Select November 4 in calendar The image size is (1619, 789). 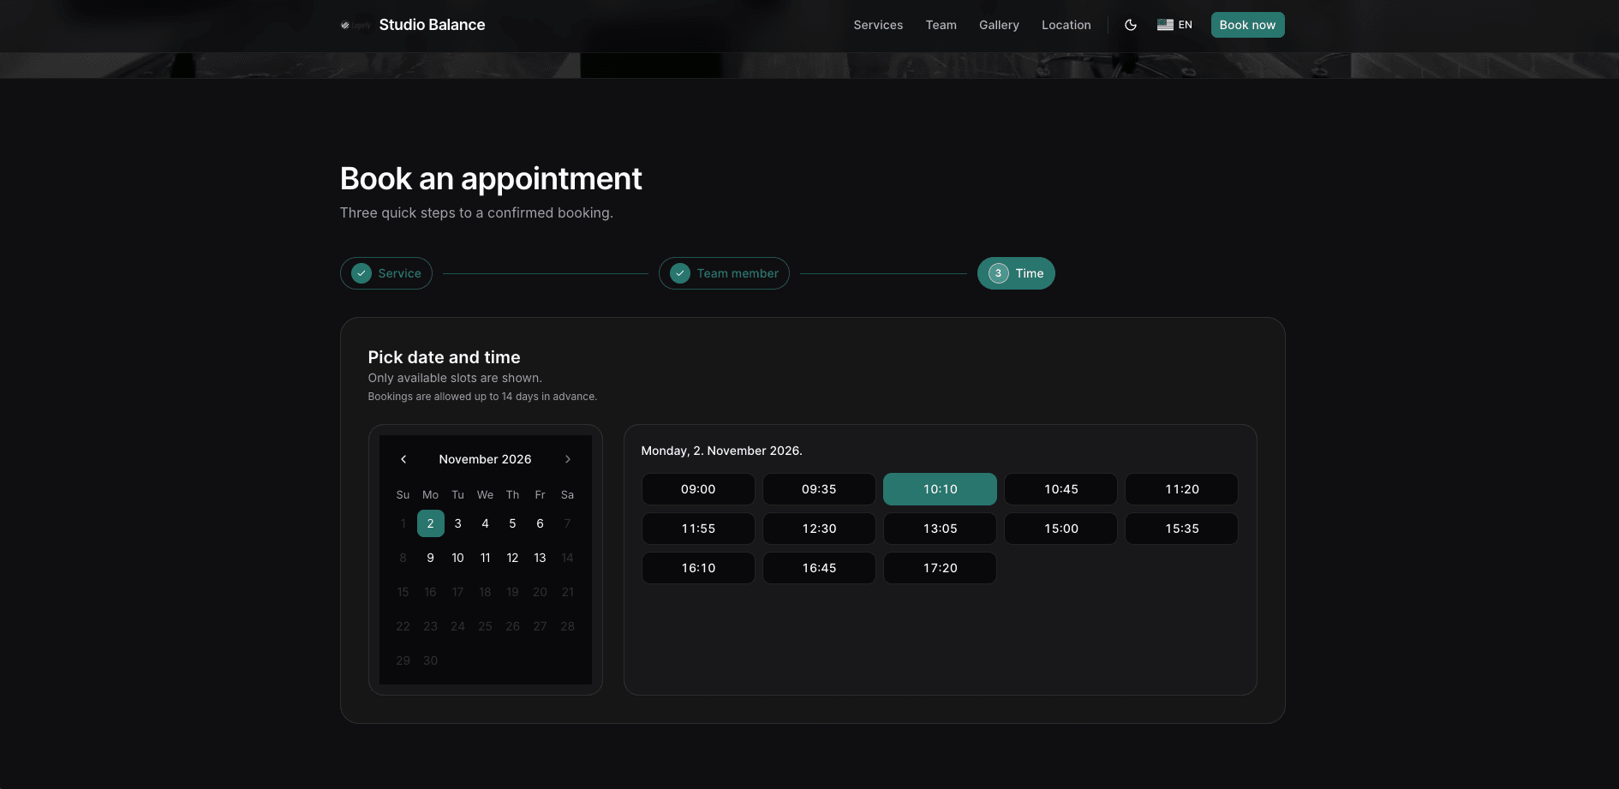tap(485, 523)
